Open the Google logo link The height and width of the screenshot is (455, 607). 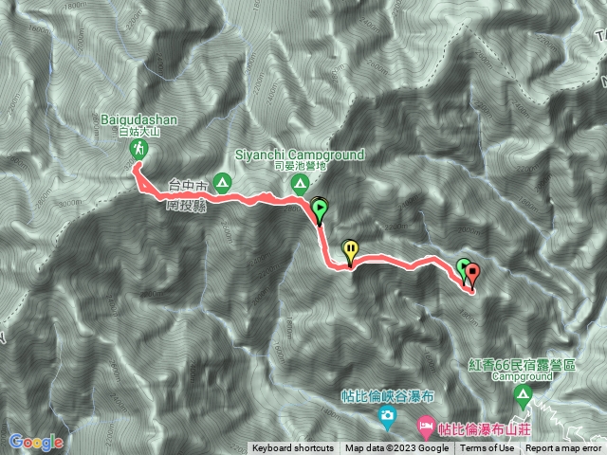pyautogui.click(x=36, y=443)
